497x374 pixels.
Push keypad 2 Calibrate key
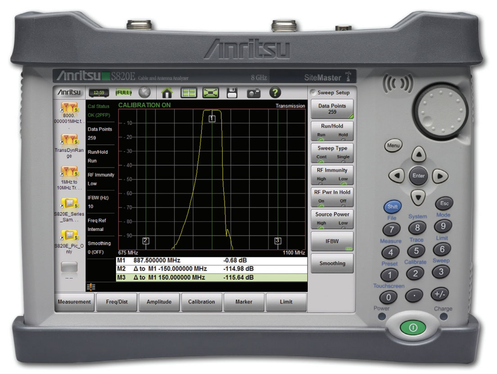pyautogui.click(x=415, y=273)
